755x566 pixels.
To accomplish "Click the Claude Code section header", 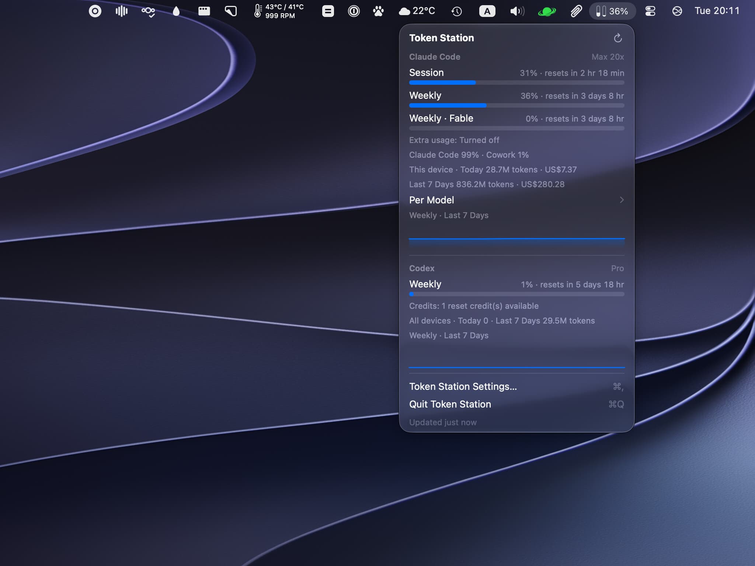I will pos(435,57).
